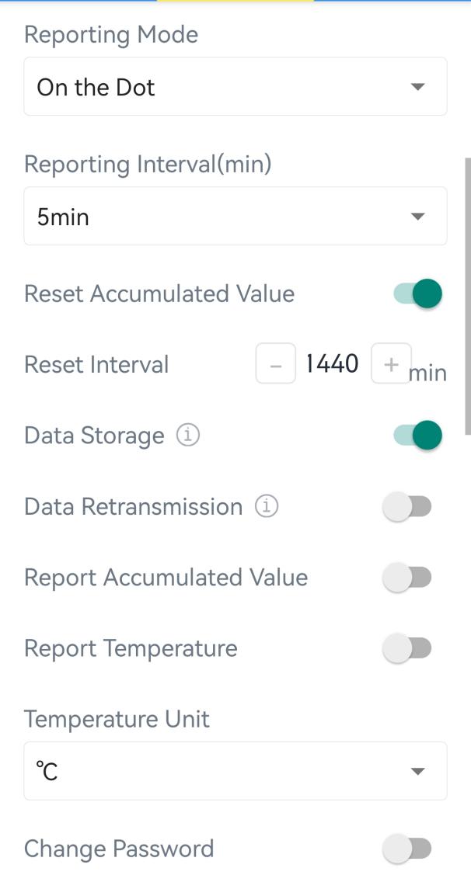Enable Data Retransmission switch
The height and width of the screenshot is (882, 471).
pyautogui.click(x=408, y=507)
